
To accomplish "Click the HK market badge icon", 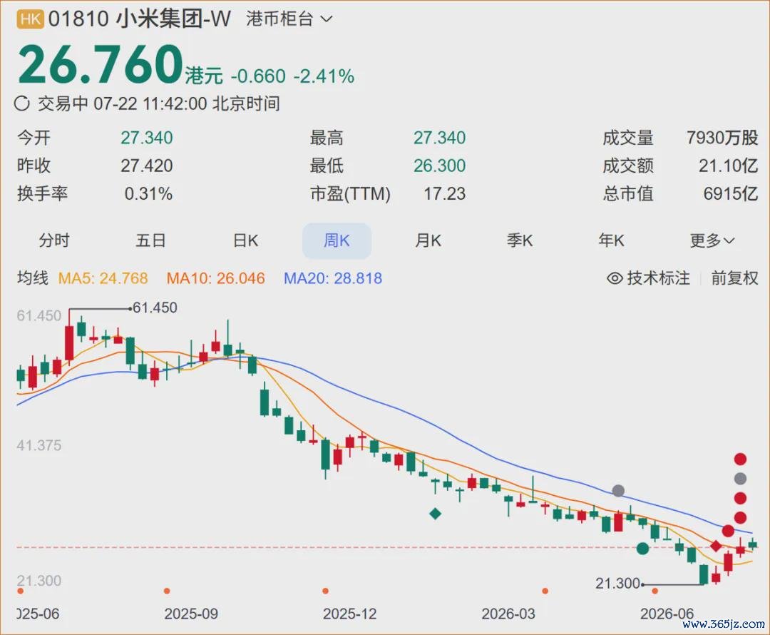I will click(x=31, y=19).
